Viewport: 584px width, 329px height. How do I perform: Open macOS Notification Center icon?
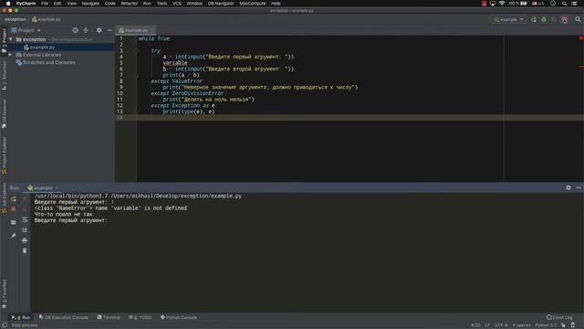pos(574,4)
